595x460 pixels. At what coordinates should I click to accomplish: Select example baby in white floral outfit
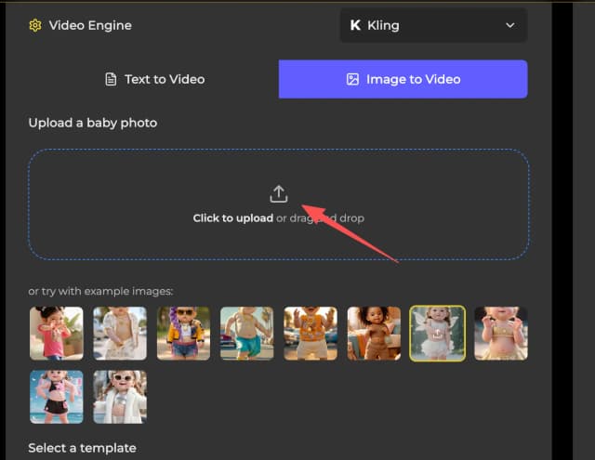pyautogui.click(x=120, y=334)
